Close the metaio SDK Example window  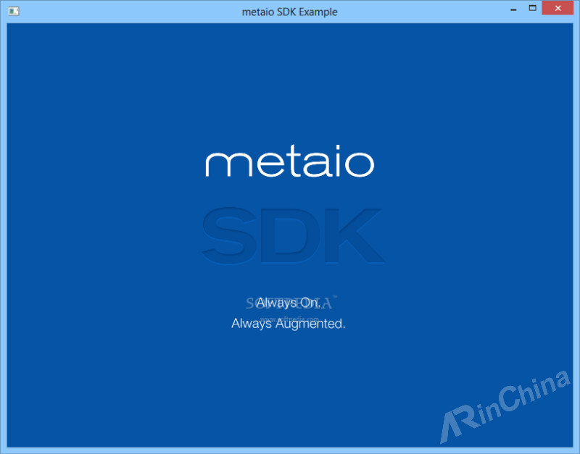pos(558,8)
